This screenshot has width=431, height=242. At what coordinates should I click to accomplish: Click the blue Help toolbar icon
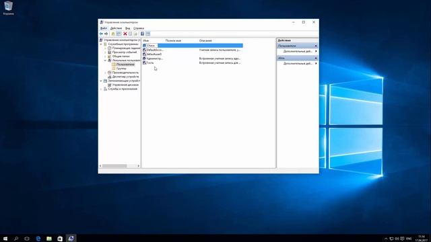coord(142,34)
